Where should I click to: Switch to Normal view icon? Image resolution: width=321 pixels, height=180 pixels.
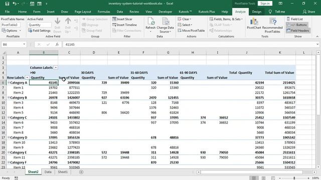coord(254,178)
